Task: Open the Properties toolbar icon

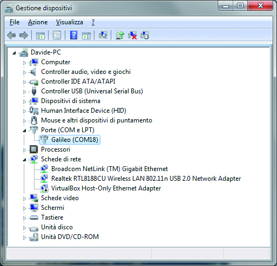Action: pyautogui.click(x=57, y=35)
